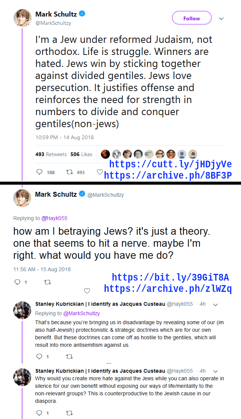This screenshot has height=419, width=241.
Task: Open the @Hayk055 mention in 'Replying to'
Action: (x=54, y=218)
